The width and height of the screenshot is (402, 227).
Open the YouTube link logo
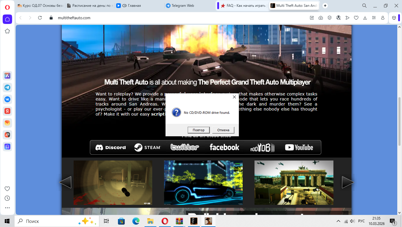(x=299, y=147)
